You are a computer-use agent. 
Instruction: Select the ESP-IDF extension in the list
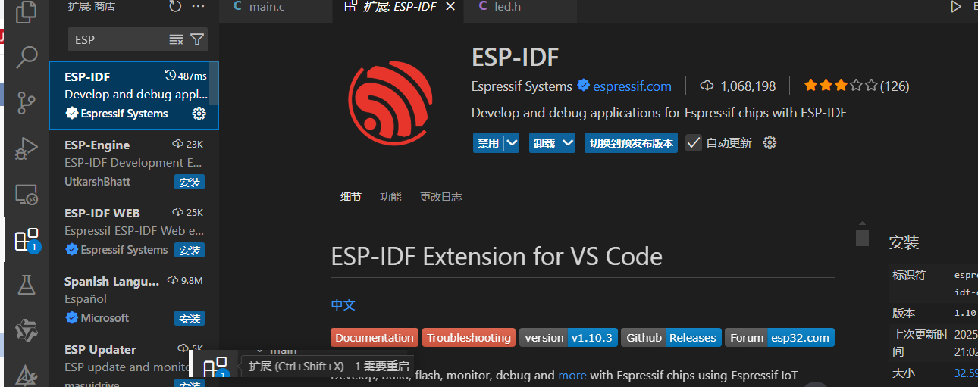click(134, 95)
